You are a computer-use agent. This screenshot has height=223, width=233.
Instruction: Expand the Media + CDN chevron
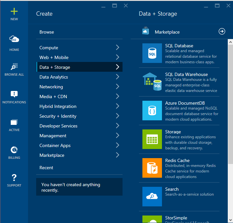(x=117, y=96)
